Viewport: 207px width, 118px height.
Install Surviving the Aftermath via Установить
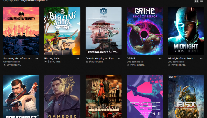point(12,65)
